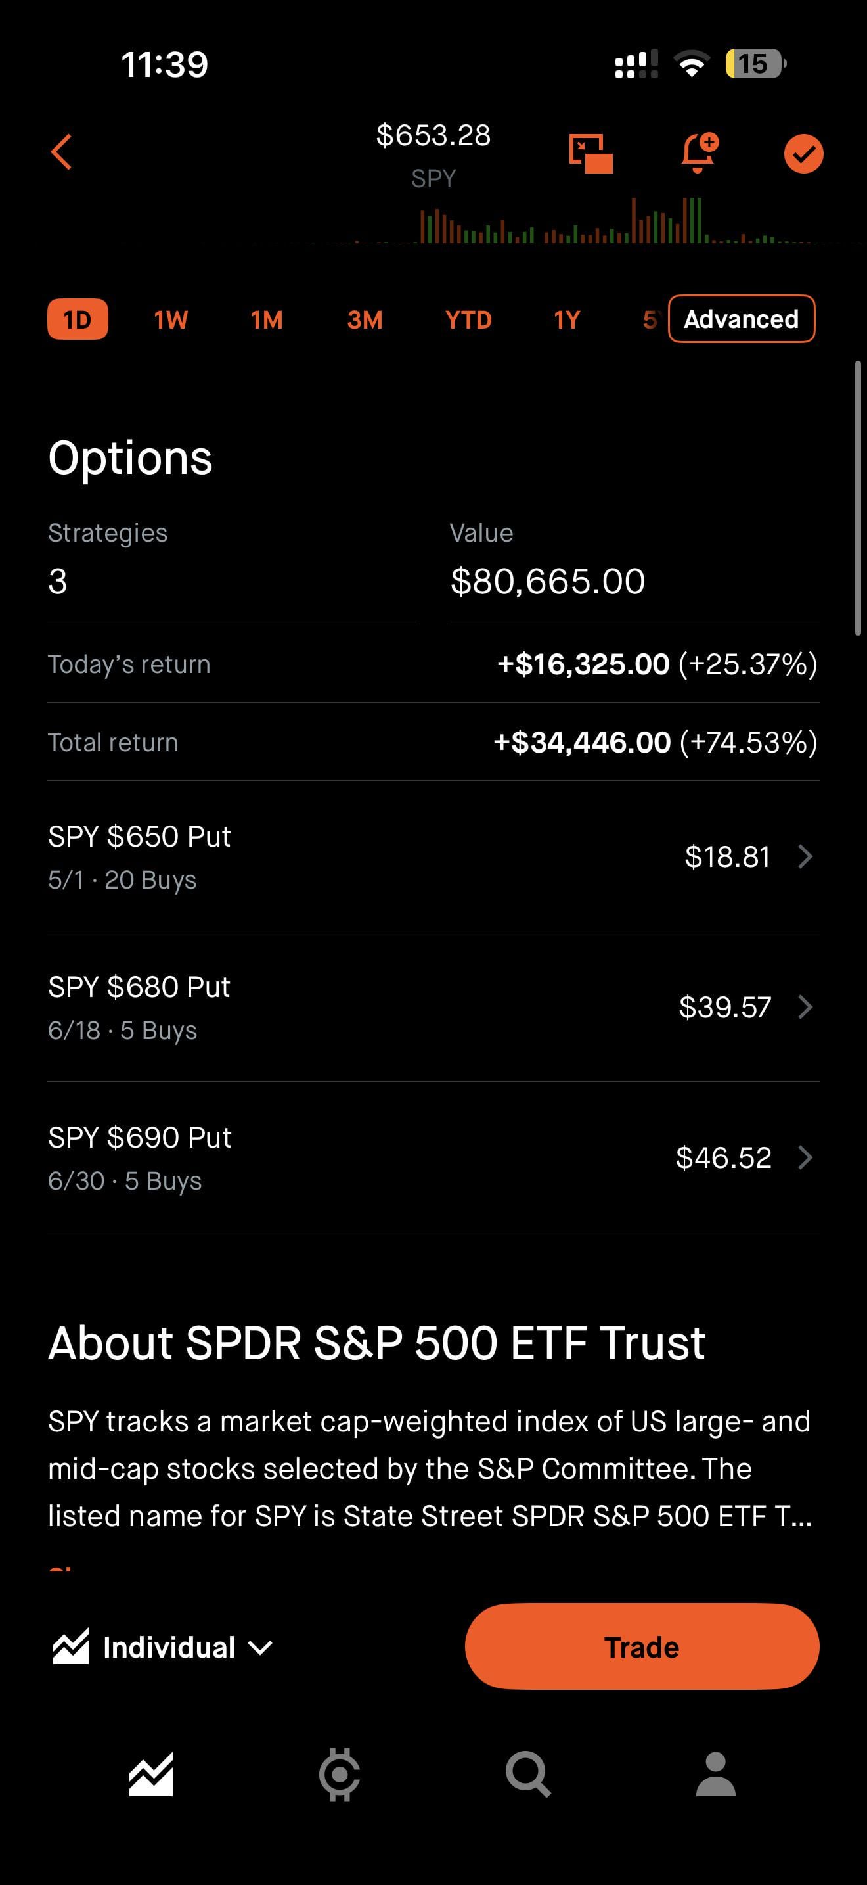Tap the back arrow icon

62,152
